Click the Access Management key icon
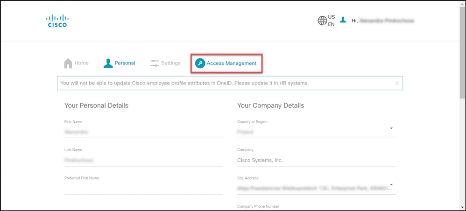 click(200, 63)
